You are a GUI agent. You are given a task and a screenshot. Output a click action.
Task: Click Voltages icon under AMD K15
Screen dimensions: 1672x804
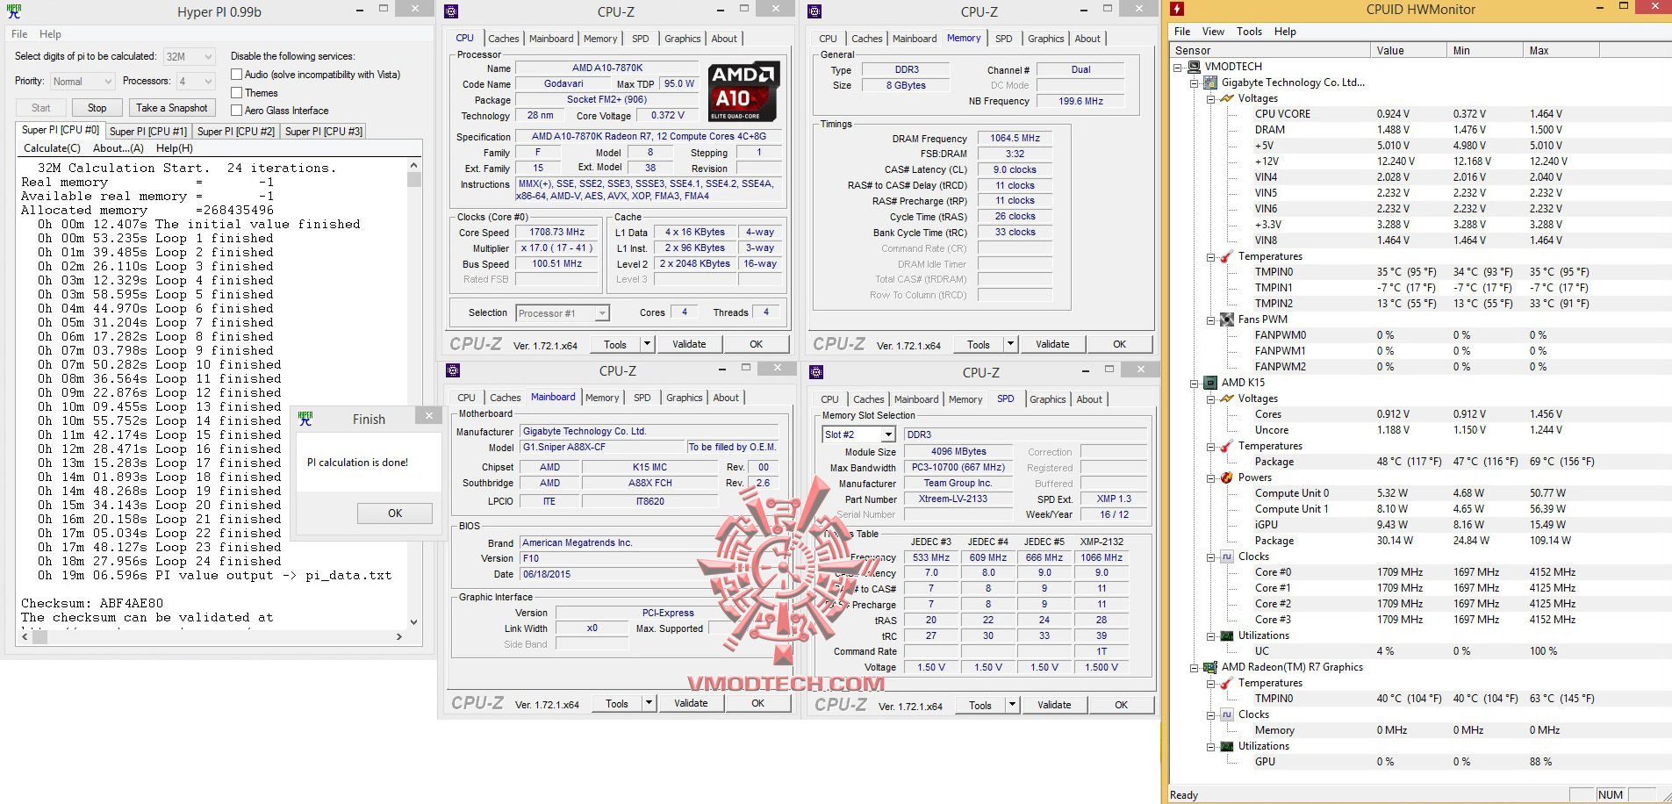point(1227,398)
